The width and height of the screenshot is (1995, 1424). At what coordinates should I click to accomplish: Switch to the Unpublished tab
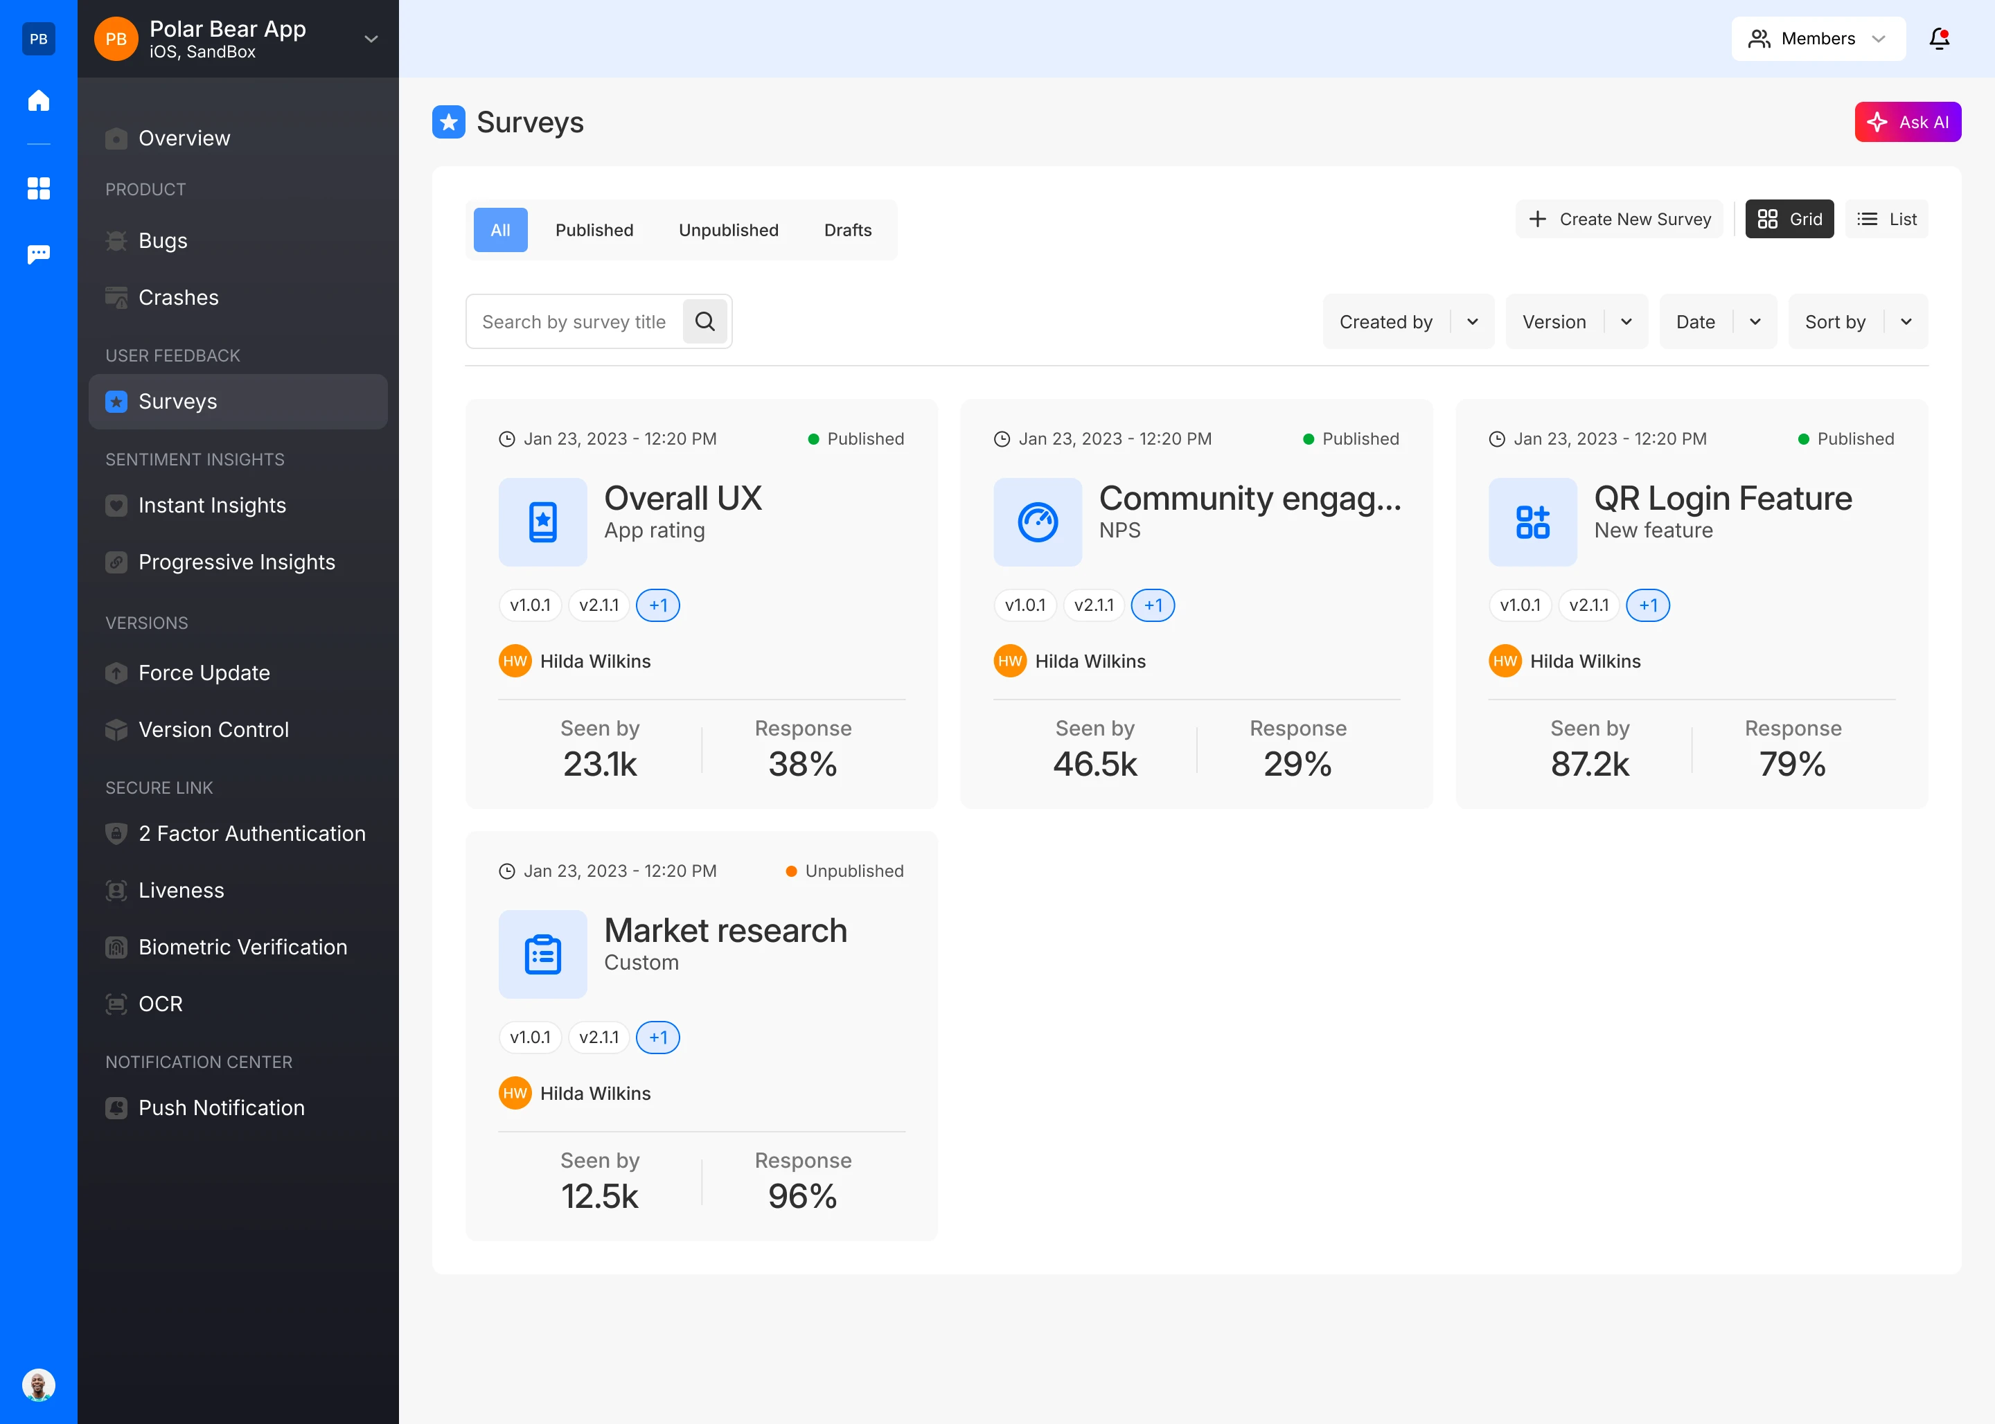[728, 230]
